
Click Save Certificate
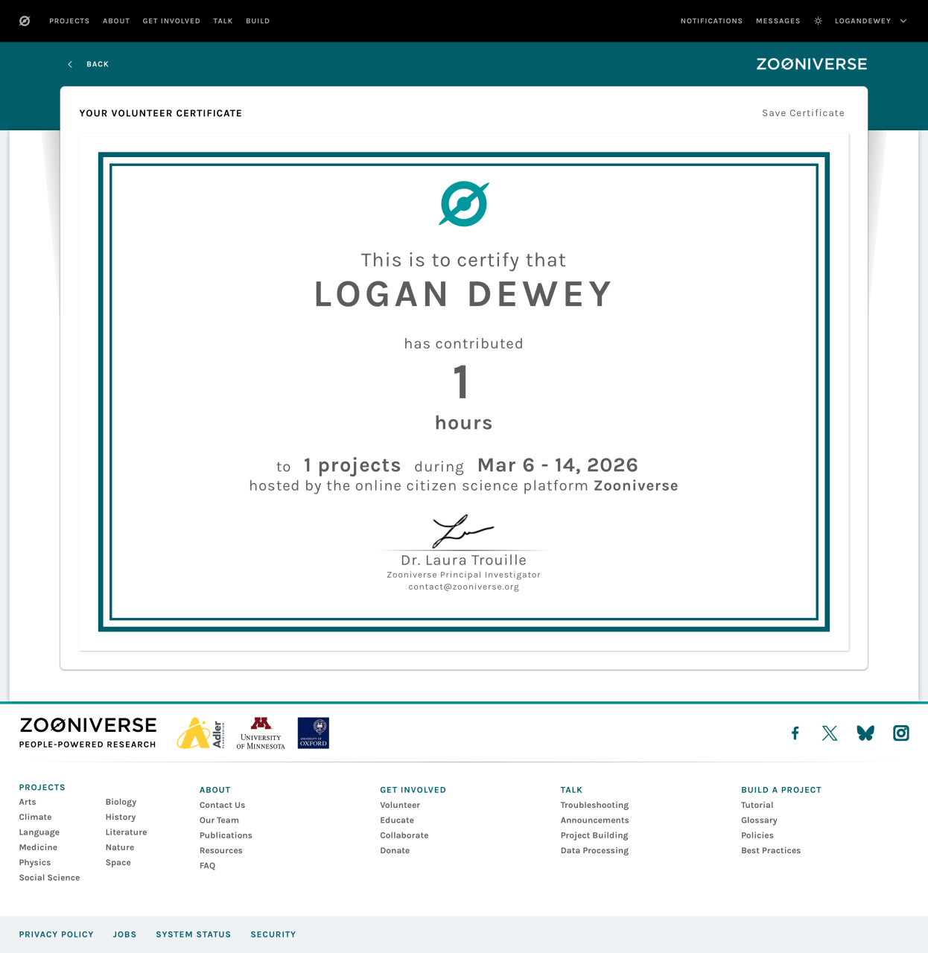coord(803,113)
